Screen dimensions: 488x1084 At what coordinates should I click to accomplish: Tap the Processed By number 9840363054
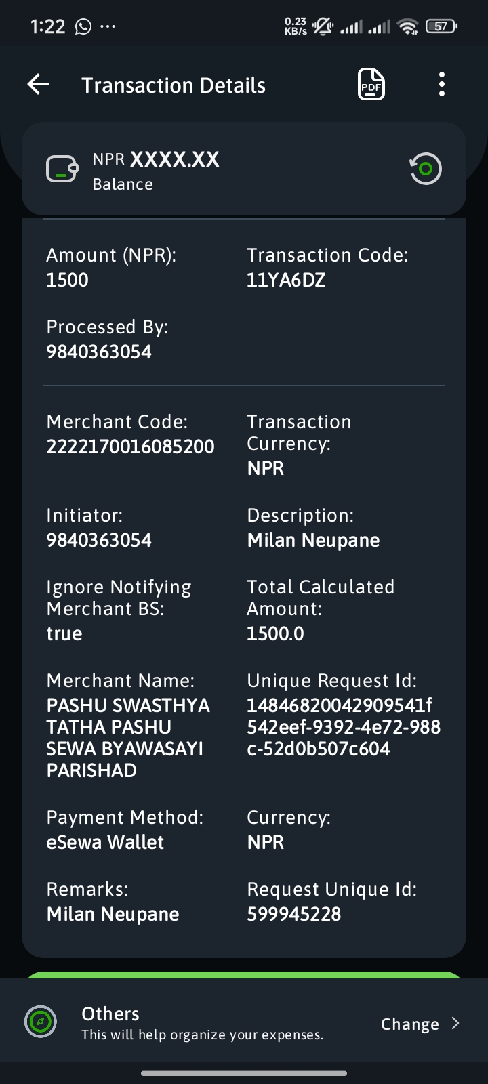[x=99, y=352]
